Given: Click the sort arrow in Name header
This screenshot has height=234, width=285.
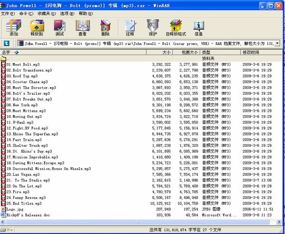Looking at the screenshot, I should [17, 53].
